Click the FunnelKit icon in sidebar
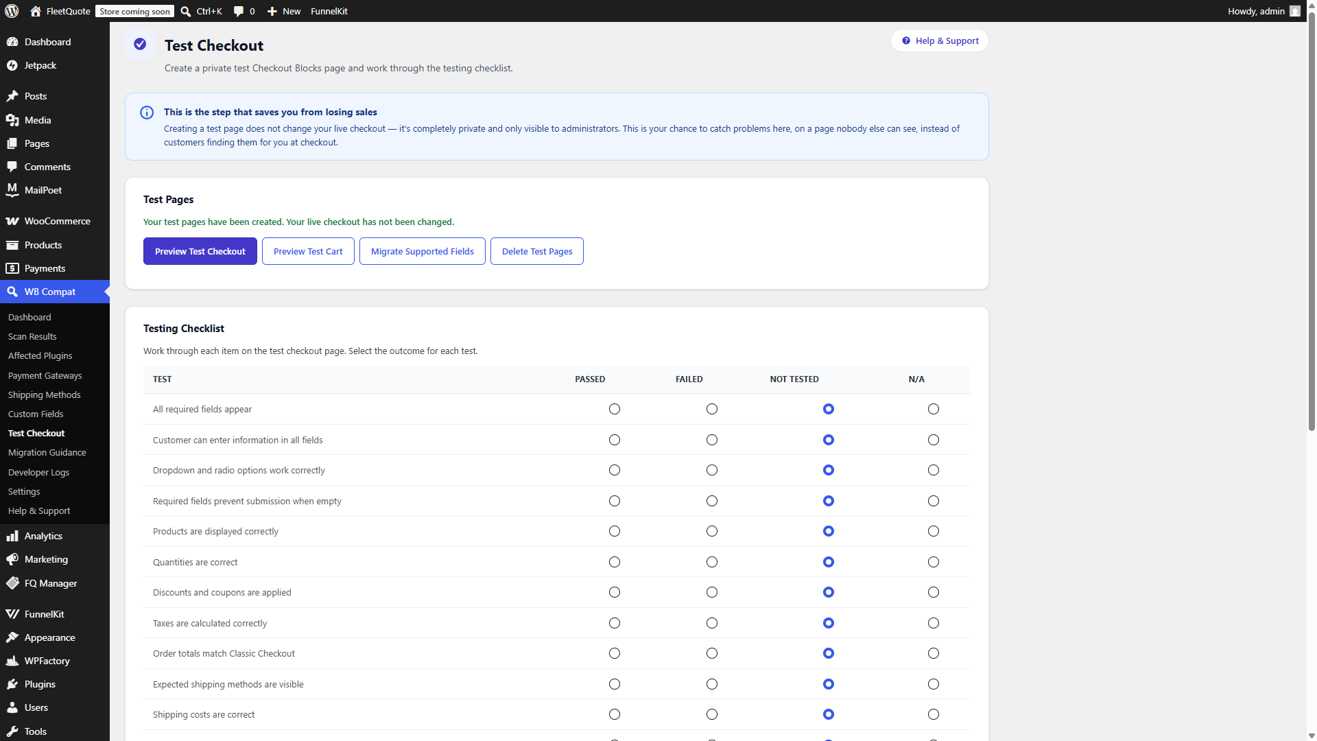The width and height of the screenshot is (1317, 741). click(12, 614)
